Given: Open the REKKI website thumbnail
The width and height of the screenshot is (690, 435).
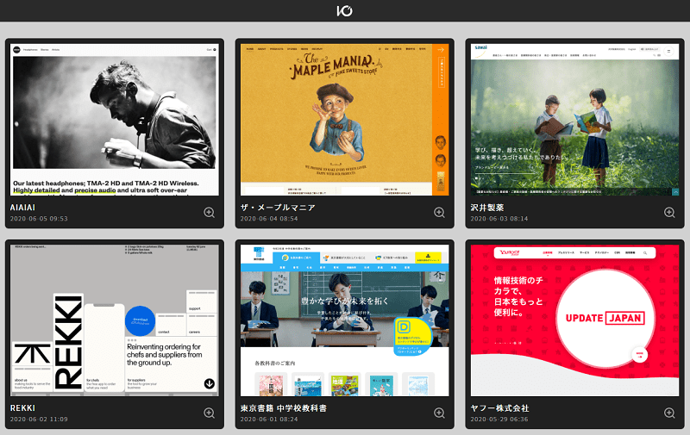Looking at the screenshot, I should coord(115,320).
